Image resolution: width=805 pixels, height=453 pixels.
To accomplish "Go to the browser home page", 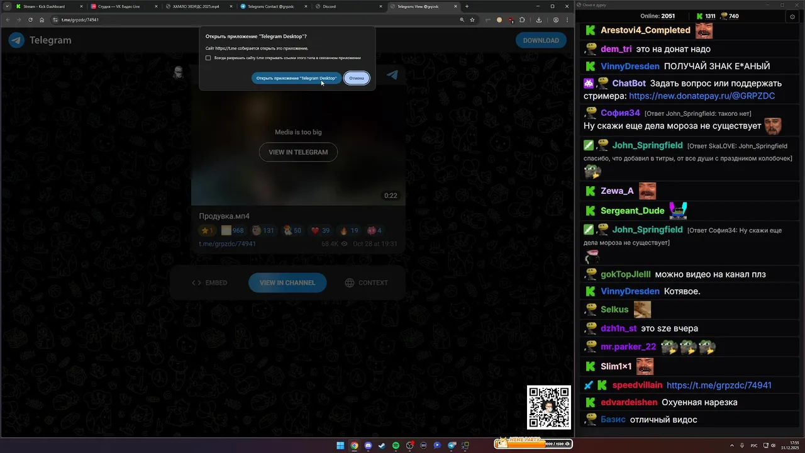I will click(x=42, y=20).
